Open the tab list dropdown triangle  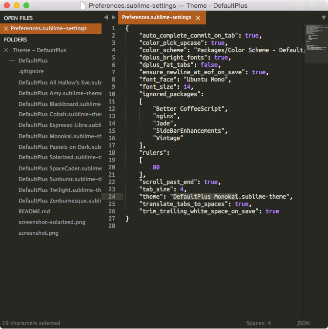(324, 18)
